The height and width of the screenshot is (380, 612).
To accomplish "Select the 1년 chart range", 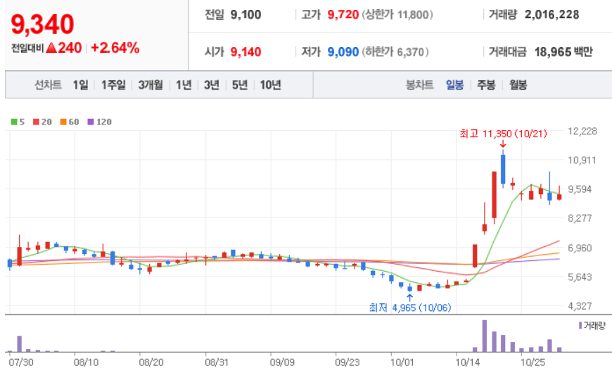I will (184, 84).
